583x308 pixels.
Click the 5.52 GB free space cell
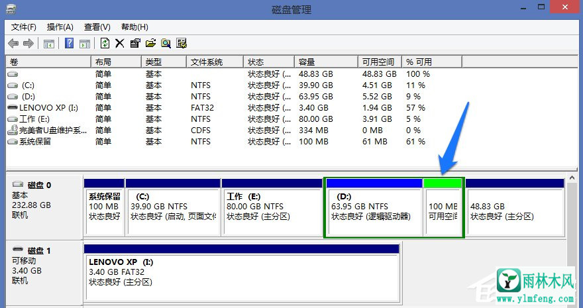coord(377,97)
